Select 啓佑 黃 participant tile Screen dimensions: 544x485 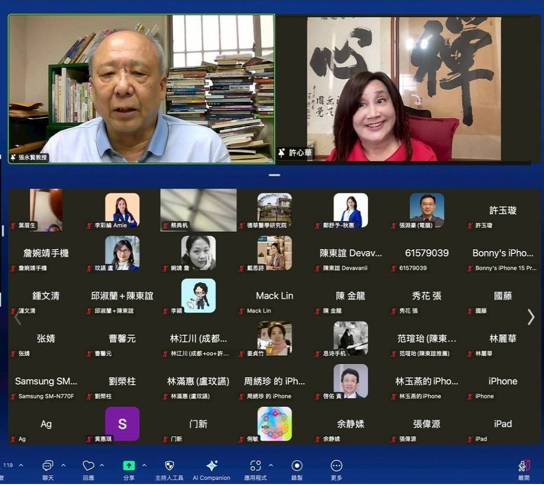pyautogui.click(x=351, y=381)
